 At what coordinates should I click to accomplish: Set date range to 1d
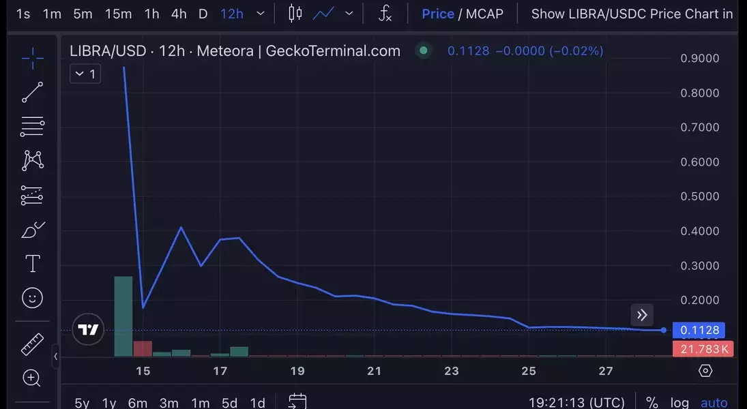(258, 404)
